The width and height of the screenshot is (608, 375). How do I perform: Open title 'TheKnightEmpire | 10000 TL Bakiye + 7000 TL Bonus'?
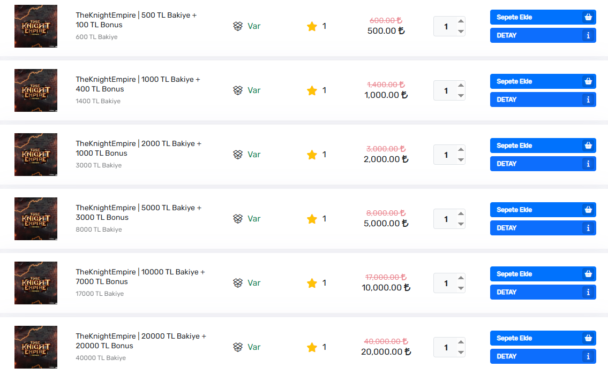coord(140,277)
